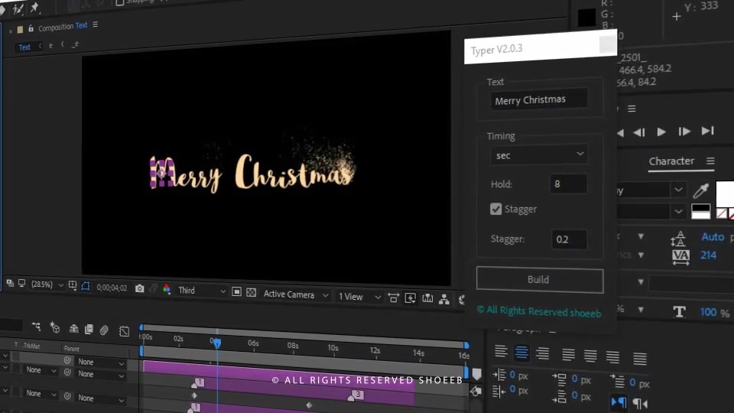The height and width of the screenshot is (413, 734).
Task: Click the leading Auto value
Action: [x=713, y=237]
